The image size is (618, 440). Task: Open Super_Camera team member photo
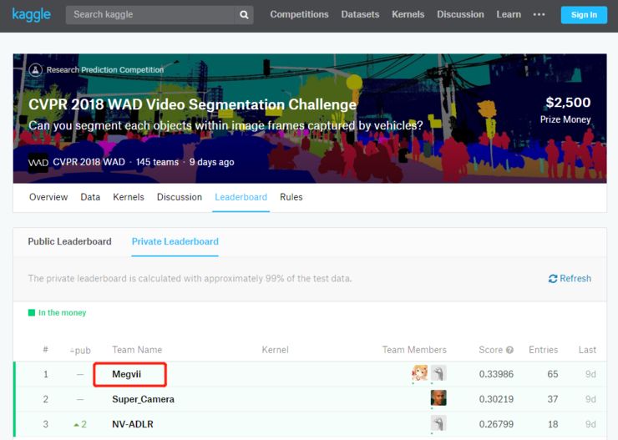438,398
